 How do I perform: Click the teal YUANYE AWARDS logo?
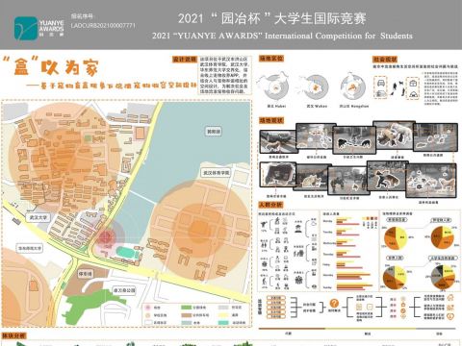26,28
